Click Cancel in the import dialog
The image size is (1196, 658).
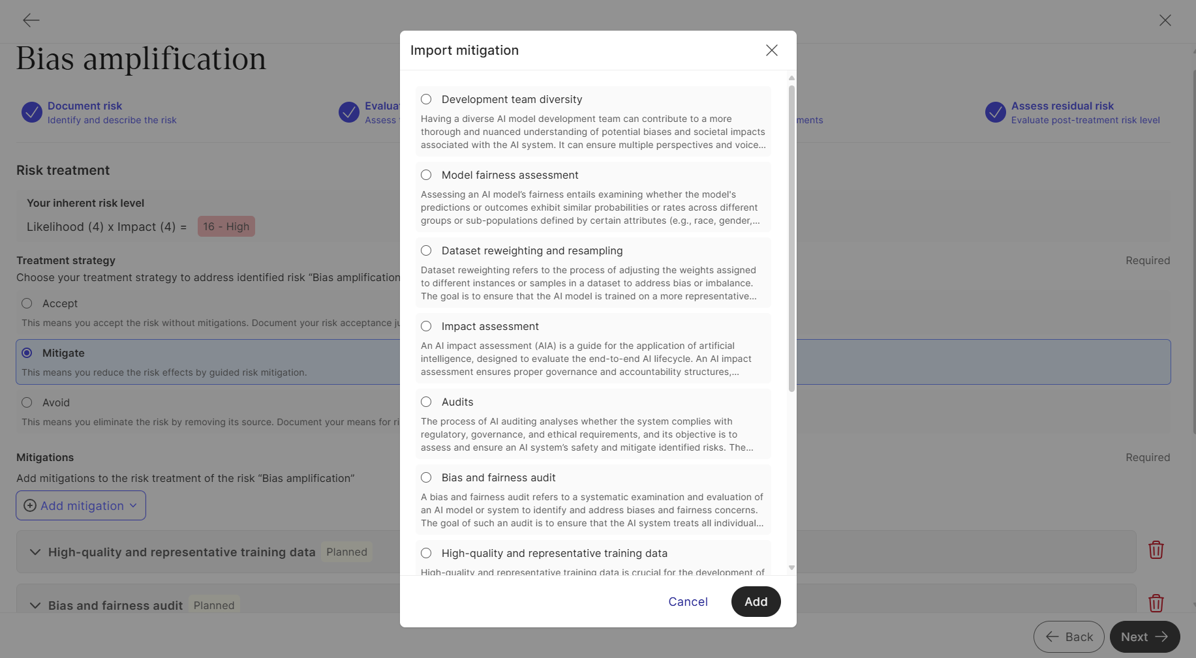click(688, 601)
